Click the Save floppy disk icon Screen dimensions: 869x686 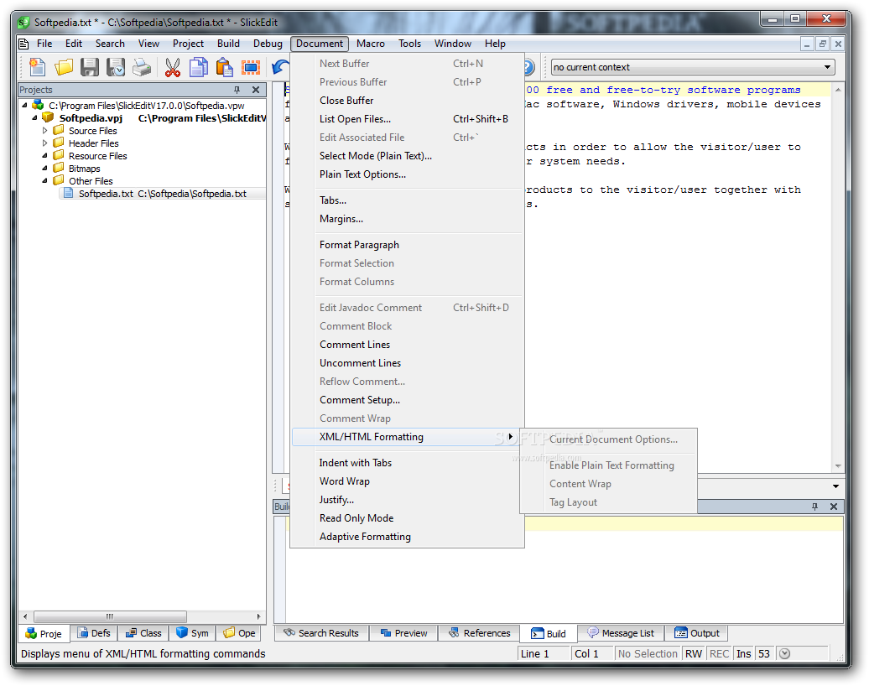(89, 67)
